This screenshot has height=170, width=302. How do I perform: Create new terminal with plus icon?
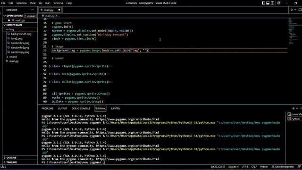point(293,108)
